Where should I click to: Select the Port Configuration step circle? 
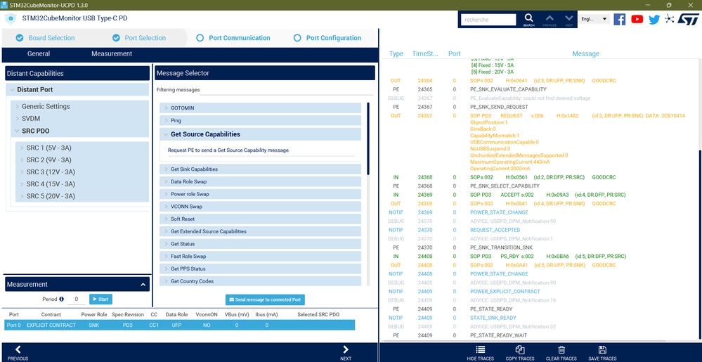click(x=297, y=38)
